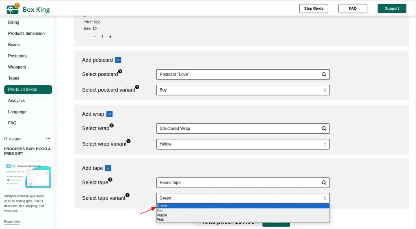The image size is (416, 229).
Task: Open the wrap variant dropdown showing Yellow
Action: 243,144
